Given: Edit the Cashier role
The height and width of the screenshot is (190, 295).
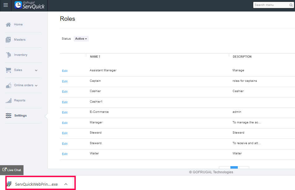Looking at the screenshot, I should [x=65, y=92].
